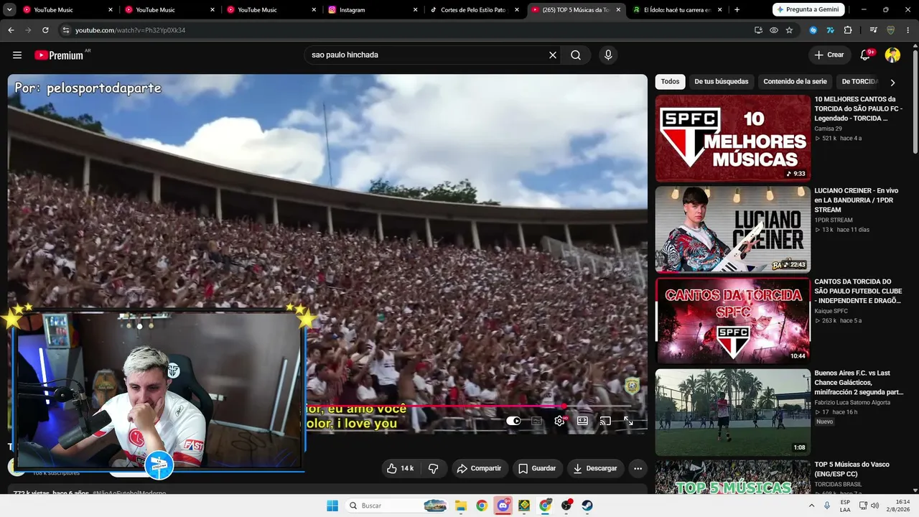Viewport: 919px width, 517px height.
Task: Open 10 Melhores Músicas video thumbnail
Action: point(732,139)
